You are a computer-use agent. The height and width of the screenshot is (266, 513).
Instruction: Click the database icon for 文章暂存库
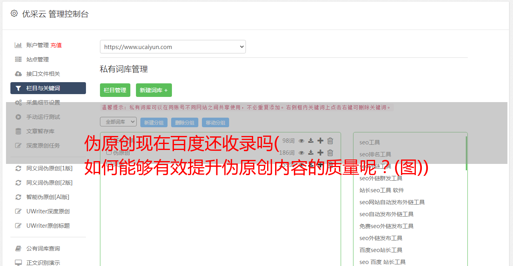[x=18, y=131]
